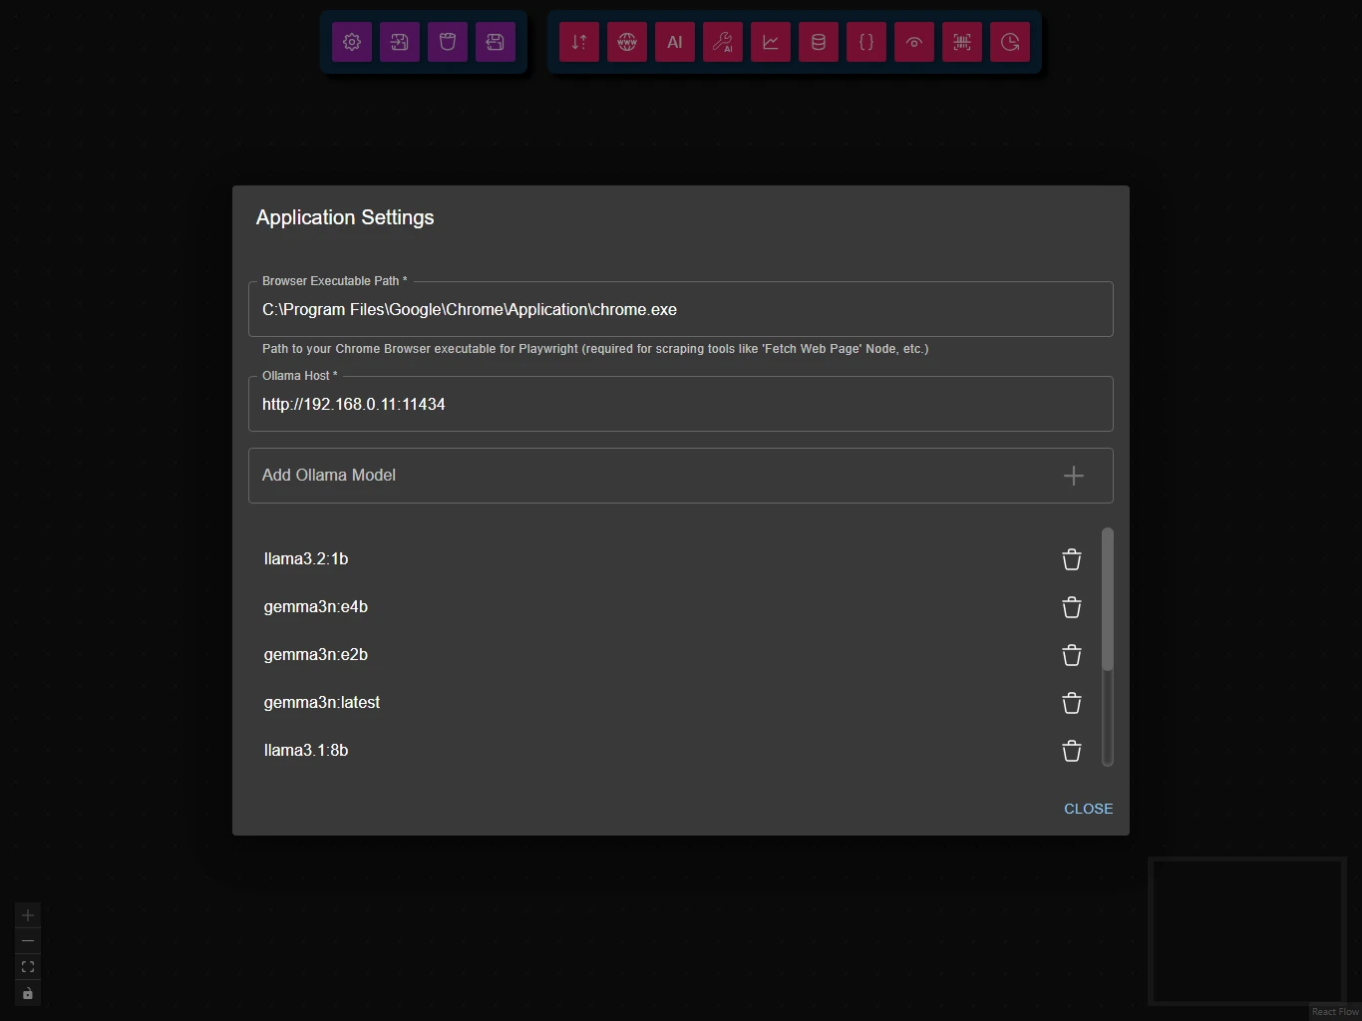Click the wrench AI tool icon
Viewport: 1362px width, 1021px height.
point(723,42)
